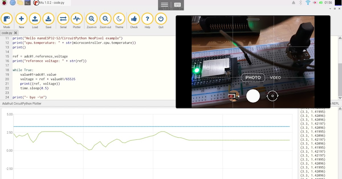The image size is (342, 179).
Task: Create a new file with the New icon
Action: (x=21, y=19)
